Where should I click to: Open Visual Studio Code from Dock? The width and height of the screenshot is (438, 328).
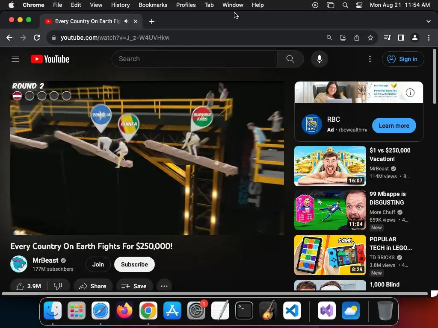point(292,310)
